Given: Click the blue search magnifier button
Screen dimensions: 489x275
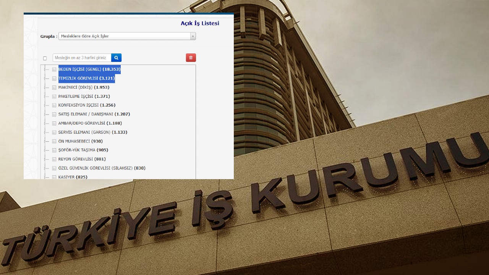Looking at the screenshot, I should point(116,58).
